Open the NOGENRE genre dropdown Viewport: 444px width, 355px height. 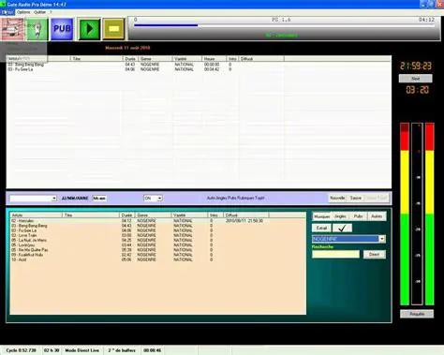382,239
